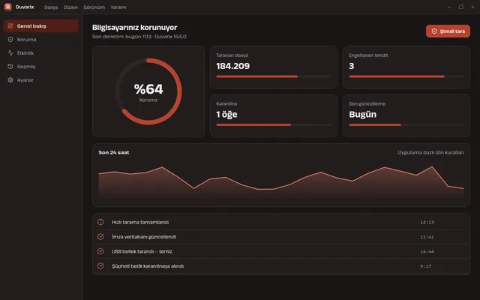Image resolution: width=480 pixels, height=300 pixels.
Task: Click the Taranan dosya progress bar
Action: (x=273, y=76)
